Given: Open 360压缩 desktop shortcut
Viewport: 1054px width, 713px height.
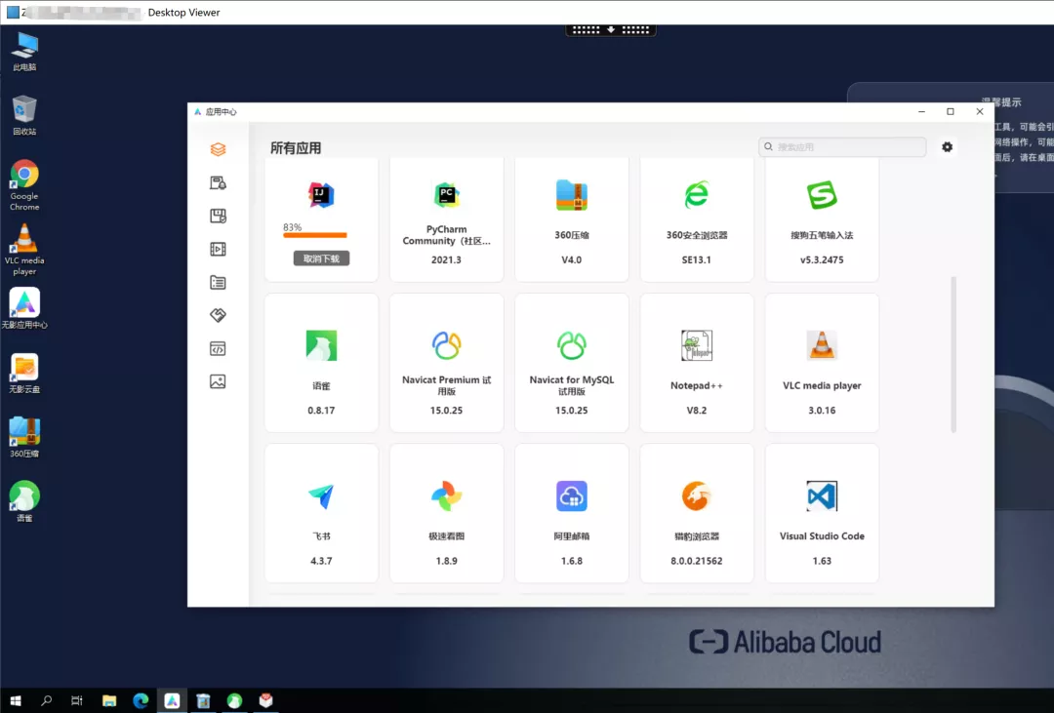Looking at the screenshot, I should click(x=24, y=438).
